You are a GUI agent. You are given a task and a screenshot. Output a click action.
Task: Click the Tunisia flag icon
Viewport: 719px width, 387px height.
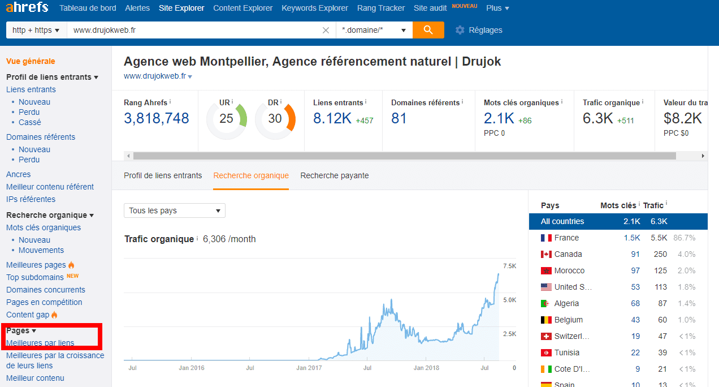click(546, 353)
